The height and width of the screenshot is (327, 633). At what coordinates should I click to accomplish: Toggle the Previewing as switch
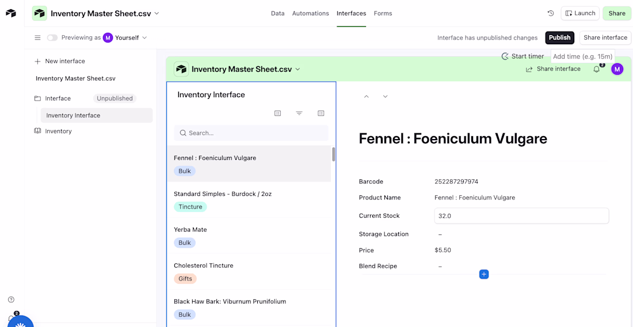52,37
